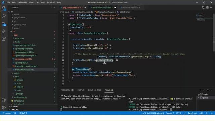Screen dimensions: 215x121
Task: Expand the environments folder
Action: click(x=20, y=97)
